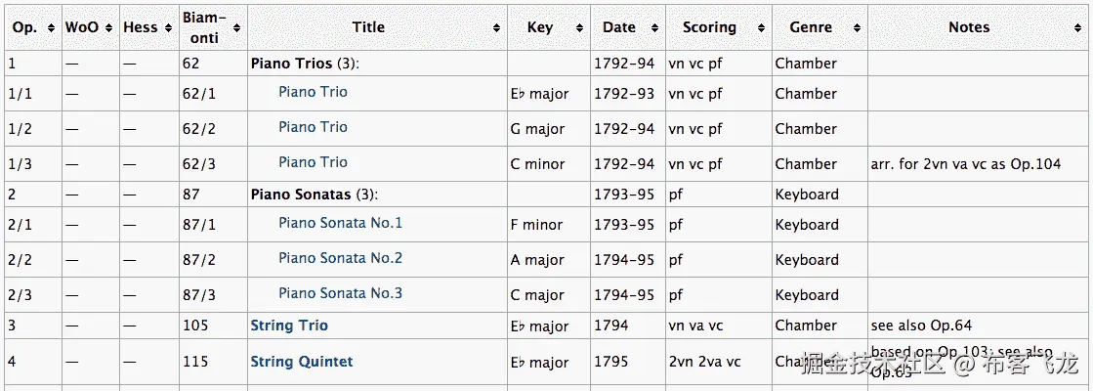Click the Piano Sonatas bold title cell
1093x391 pixels.
coord(300,195)
